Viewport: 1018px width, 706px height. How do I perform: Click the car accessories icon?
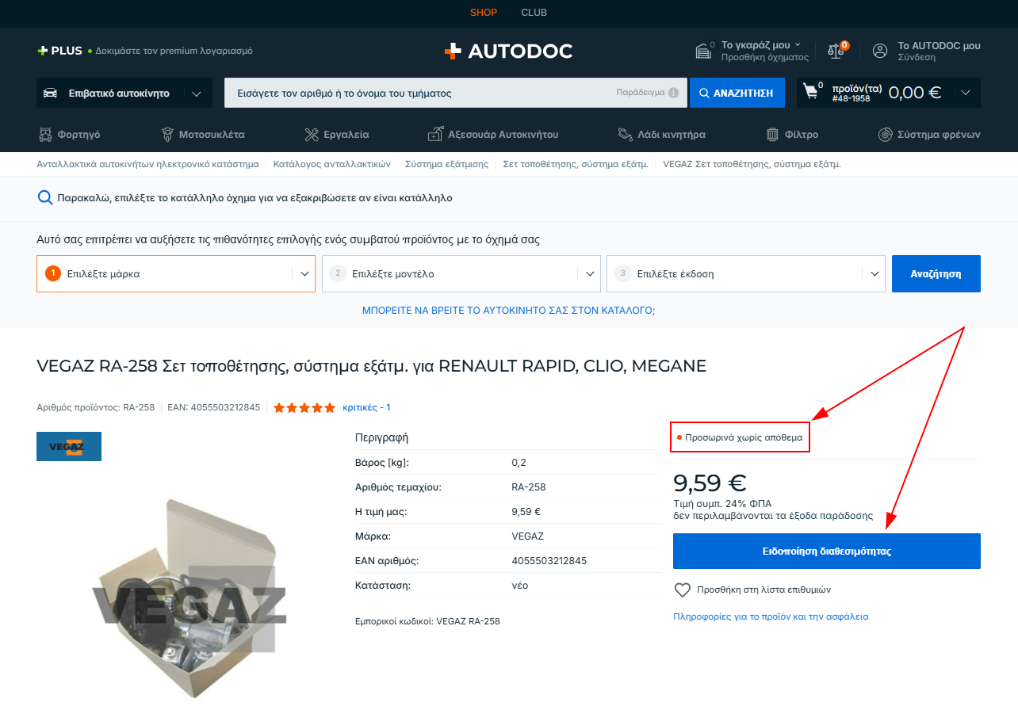[435, 135]
